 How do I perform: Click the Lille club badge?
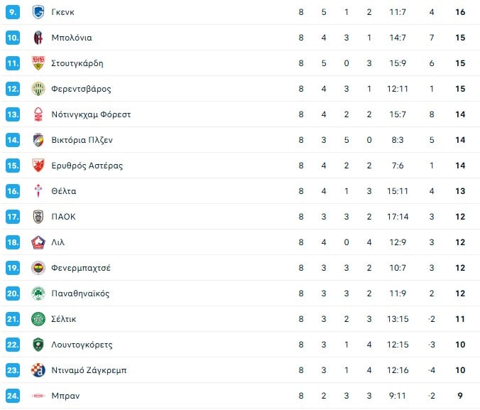38,242
